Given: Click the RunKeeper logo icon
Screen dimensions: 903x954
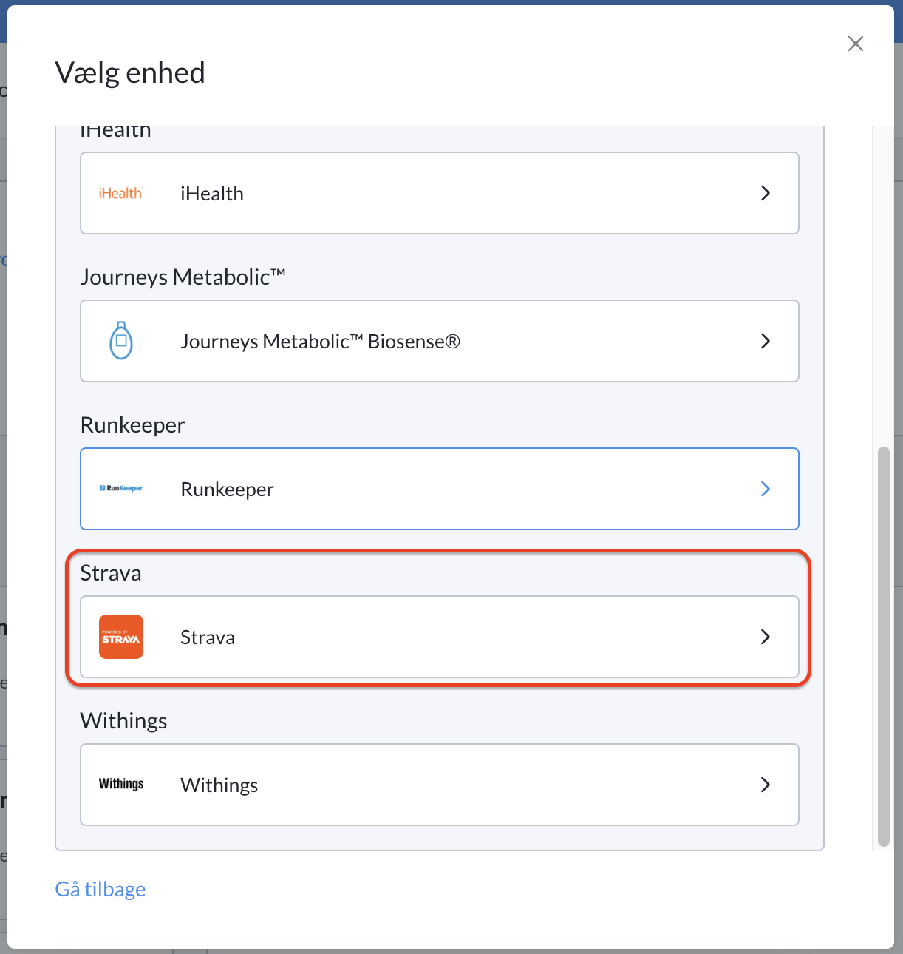Looking at the screenshot, I should (121, 488).
